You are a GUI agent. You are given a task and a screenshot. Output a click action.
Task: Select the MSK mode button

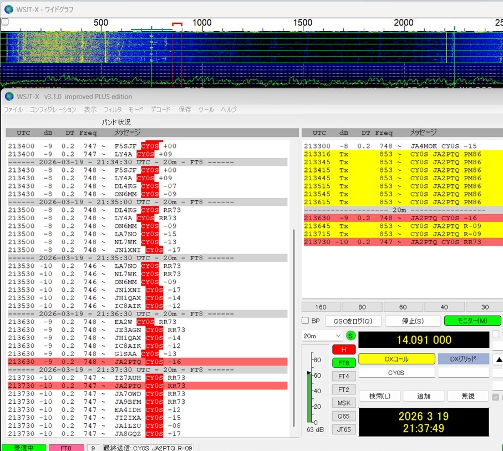[344, 403]
